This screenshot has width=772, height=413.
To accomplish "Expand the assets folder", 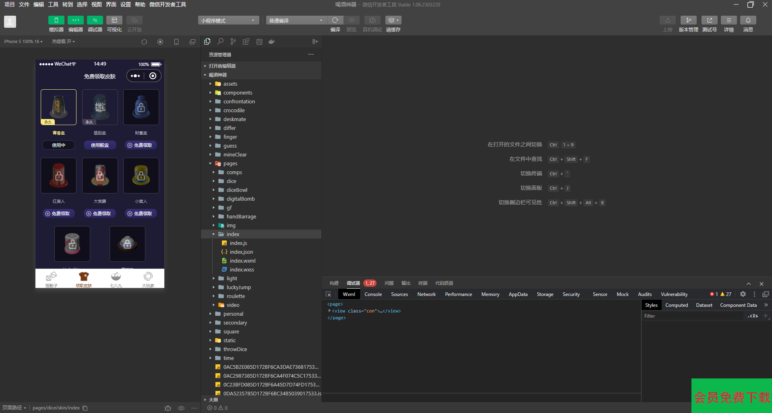I will point(230,84).
